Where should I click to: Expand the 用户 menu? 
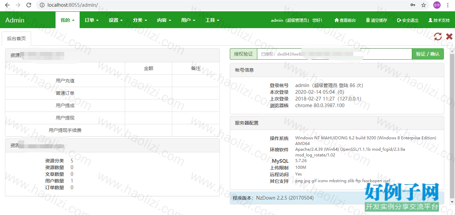[x=188, y=20]
